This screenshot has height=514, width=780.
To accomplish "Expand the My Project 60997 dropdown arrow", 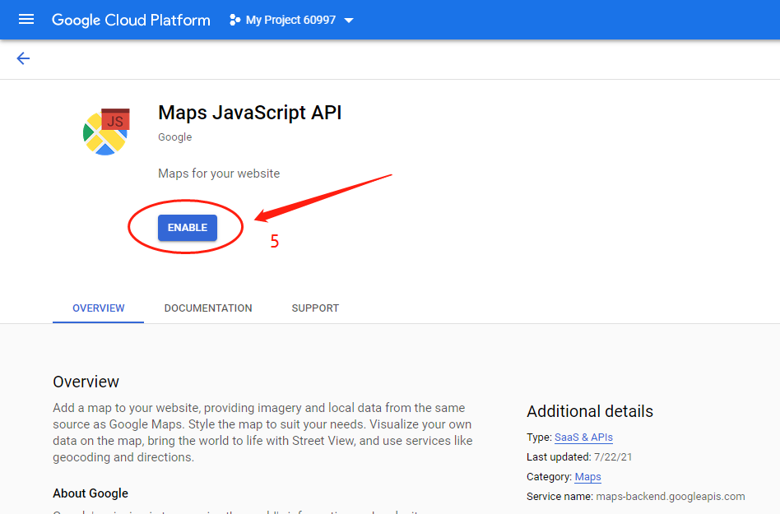I will [349, 21].
